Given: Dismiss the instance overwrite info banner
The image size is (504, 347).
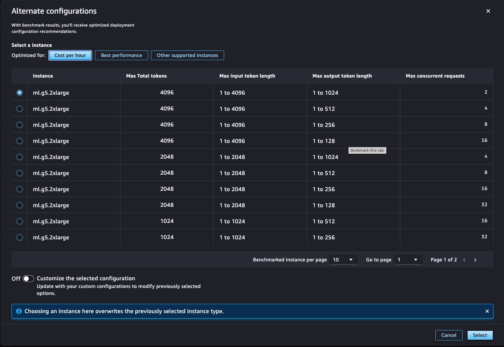Looking at the screenshot, I should click(487, 311).
